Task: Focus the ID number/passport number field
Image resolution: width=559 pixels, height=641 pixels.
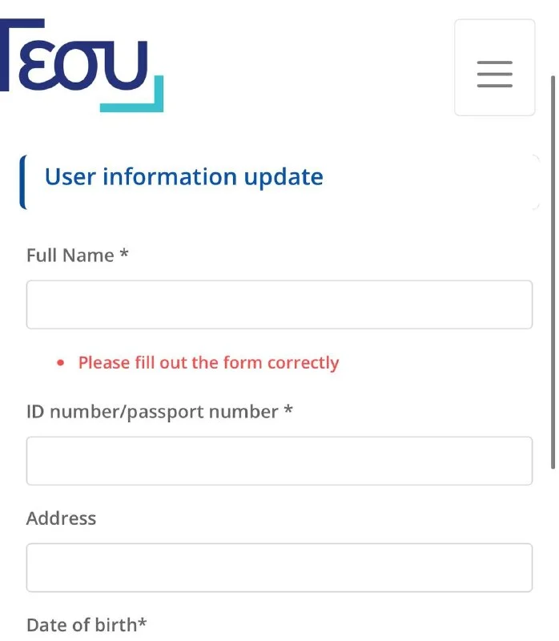Action: click(x=279, y=461)
